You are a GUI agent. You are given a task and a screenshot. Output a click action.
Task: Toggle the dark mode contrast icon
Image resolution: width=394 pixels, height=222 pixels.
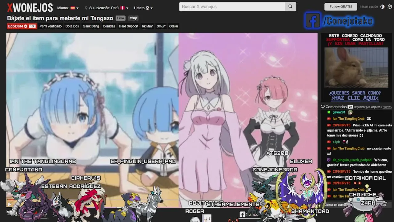(x=382, y=7)
